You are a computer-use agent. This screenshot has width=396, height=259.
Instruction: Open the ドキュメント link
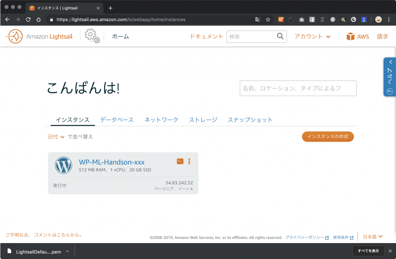(x=207, y=36)
